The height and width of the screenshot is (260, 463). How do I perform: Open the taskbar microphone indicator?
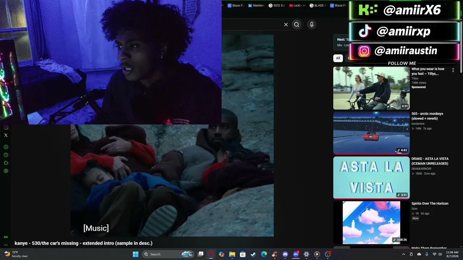pyautogui.click(x=427, y=254)
